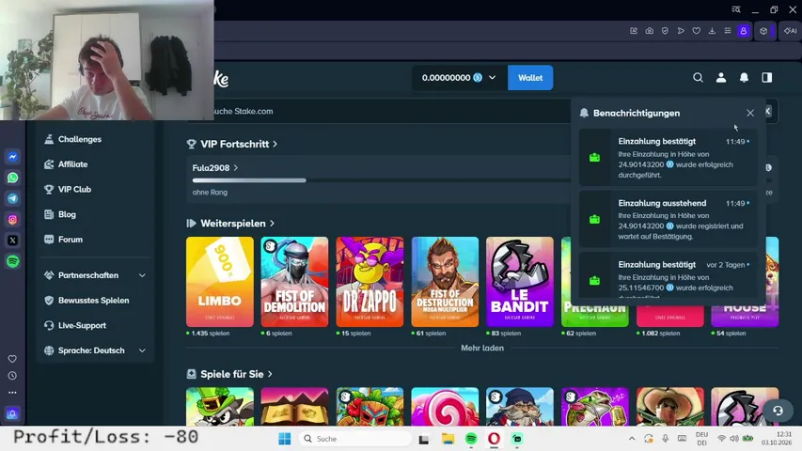Open the Limbo game thumbnail
802x451 pixels.
tap(219, 282)
